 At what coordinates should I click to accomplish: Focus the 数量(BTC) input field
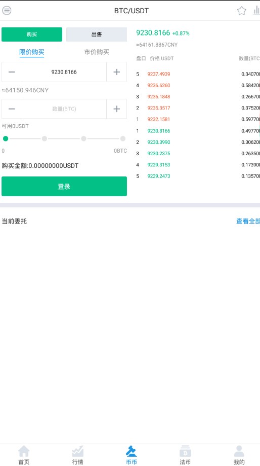click(x=64, y=109)
